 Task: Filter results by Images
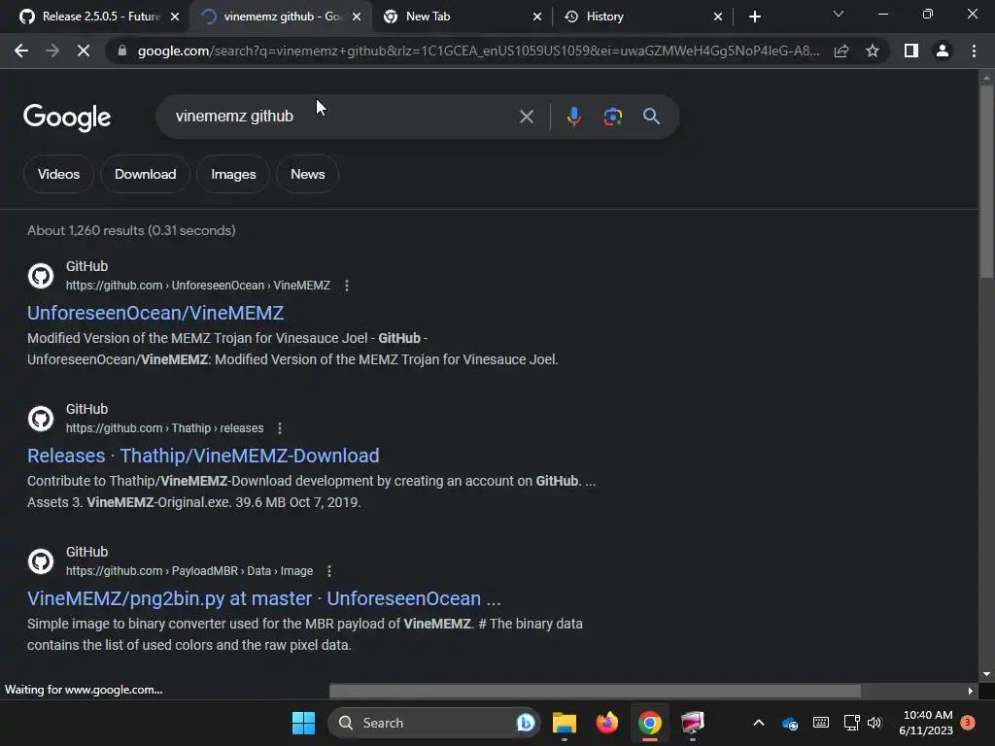coord(233,174)
